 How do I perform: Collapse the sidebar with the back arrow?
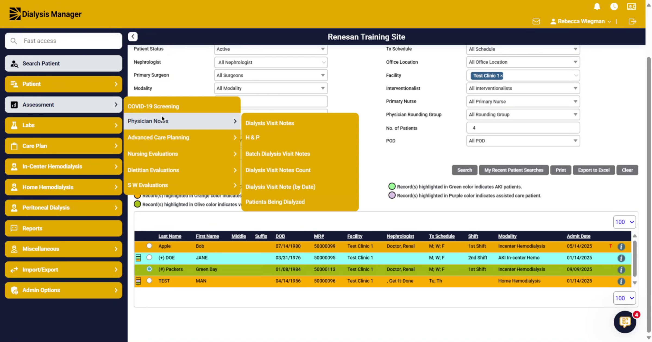click(133, 37)
